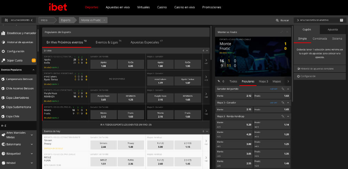Select the Combinada bet type tab
This screenshot has height=169, width=348.
pyautogui.click(x=320, y=39)
